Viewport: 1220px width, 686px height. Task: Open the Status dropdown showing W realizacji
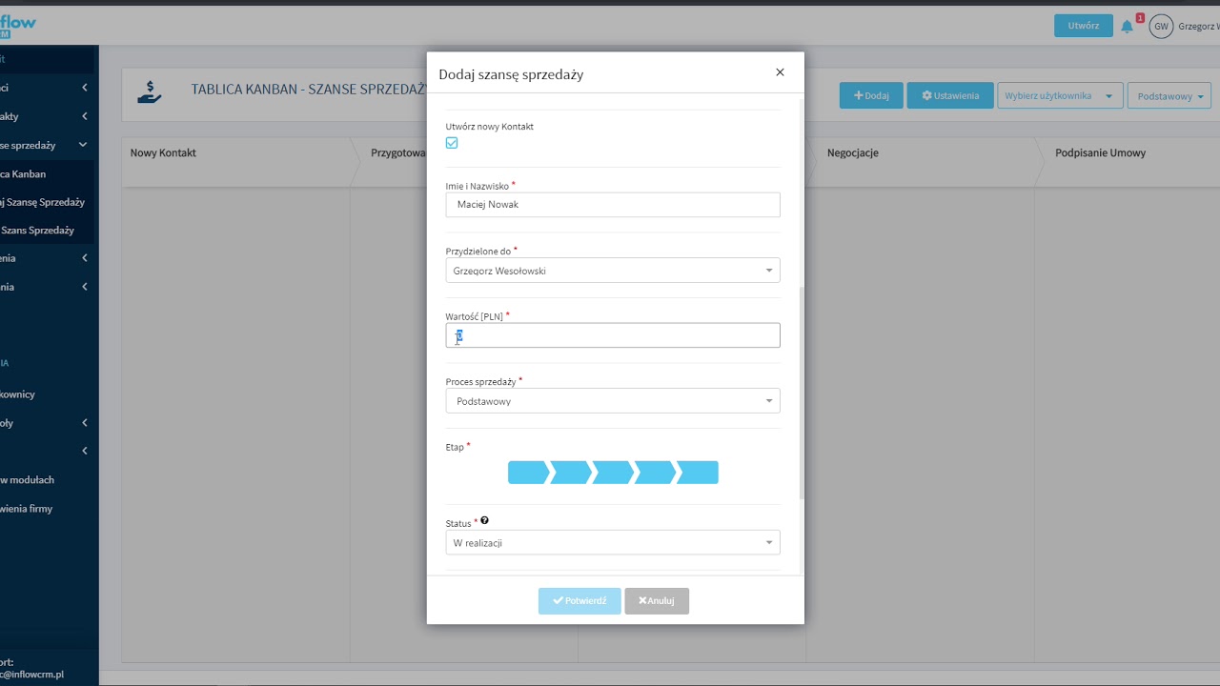(x=613, y=543)
